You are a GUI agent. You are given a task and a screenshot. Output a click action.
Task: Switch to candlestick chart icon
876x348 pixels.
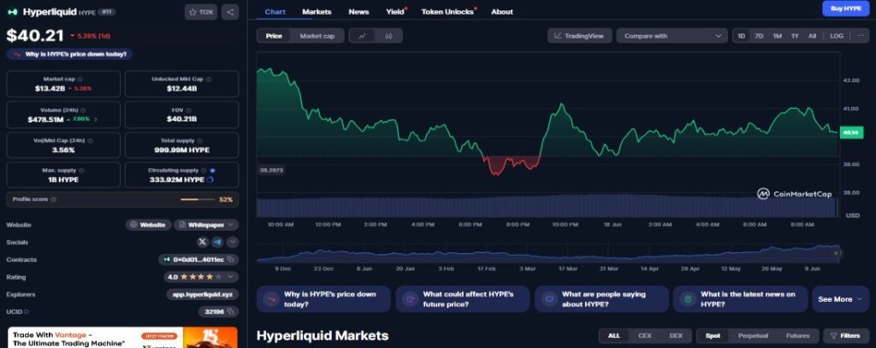(x=389, y=36)
